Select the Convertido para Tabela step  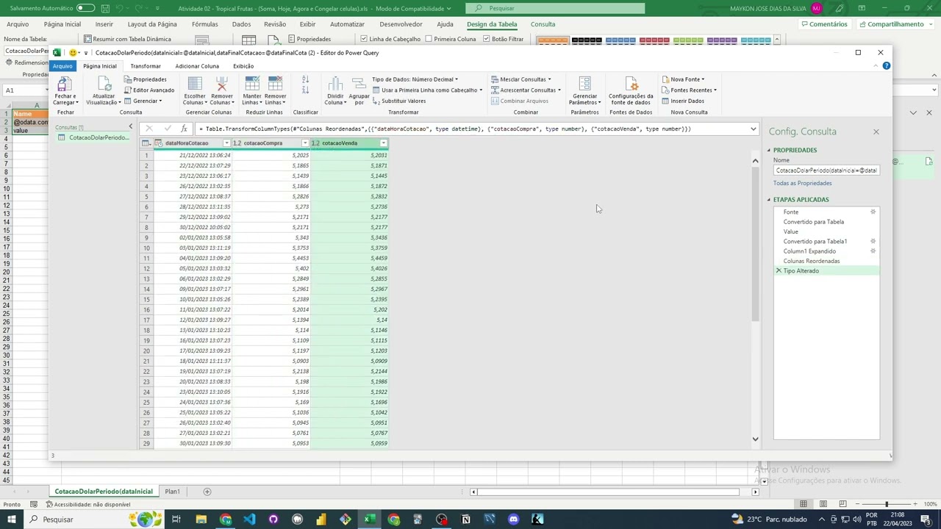pos(814,222)
